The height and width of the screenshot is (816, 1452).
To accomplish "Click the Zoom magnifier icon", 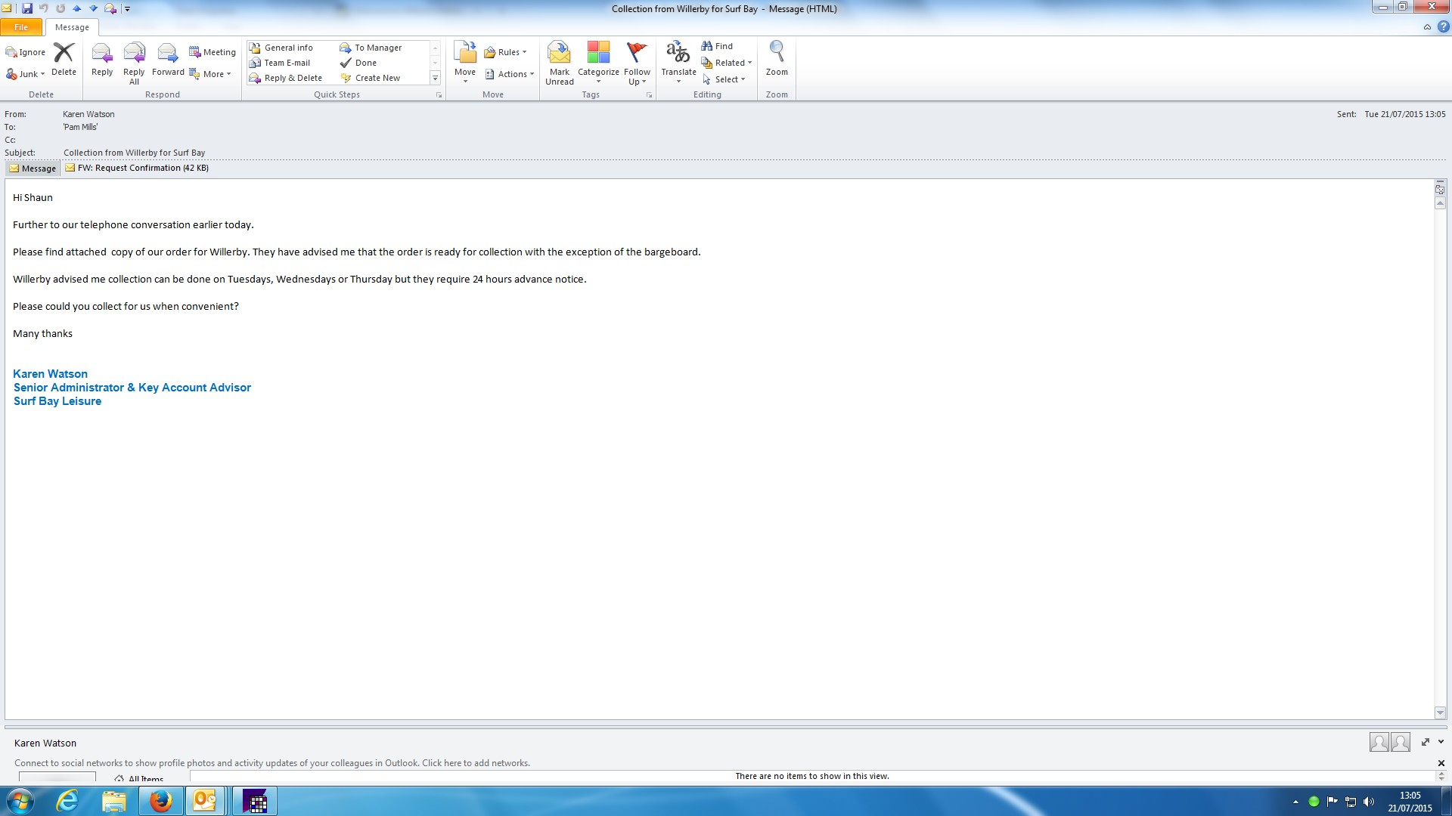I will [777, 53].
